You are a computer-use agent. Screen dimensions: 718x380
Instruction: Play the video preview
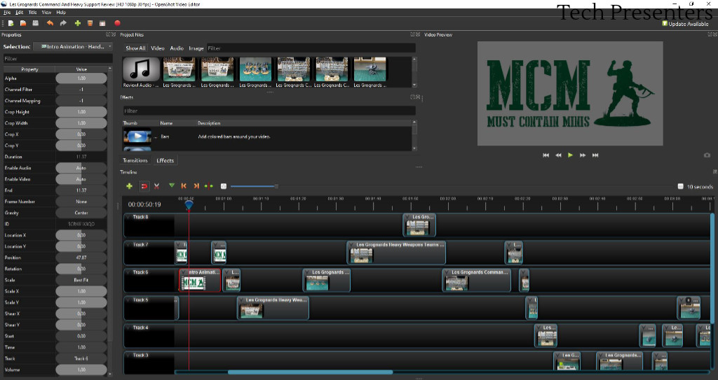570,155
